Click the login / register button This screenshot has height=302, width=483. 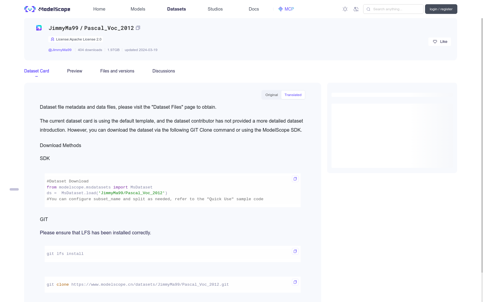click(x=441, y=9)
